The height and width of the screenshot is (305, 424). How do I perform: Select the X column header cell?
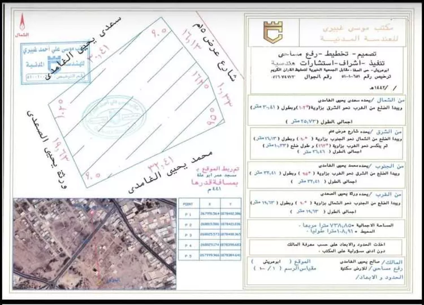tap(210, 204)
